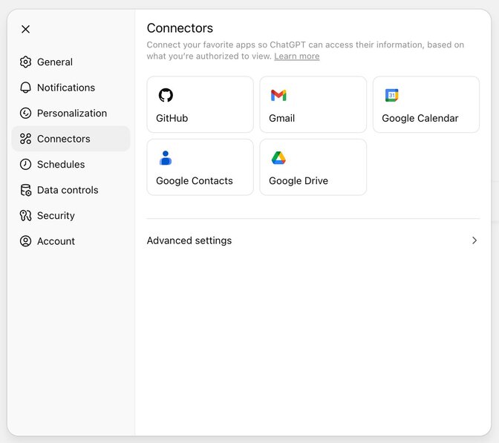Click the Notifications bell icon
The height and width of the screenshot is (443, 499).
25,88
